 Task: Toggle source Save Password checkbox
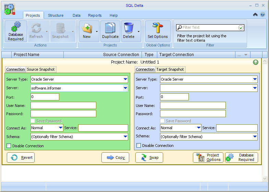[x=33, y=121]
